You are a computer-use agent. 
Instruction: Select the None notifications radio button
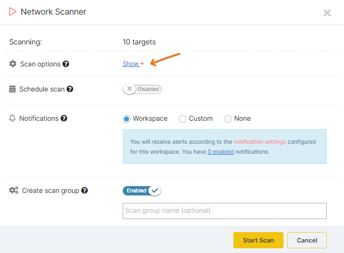coord(228,119)
